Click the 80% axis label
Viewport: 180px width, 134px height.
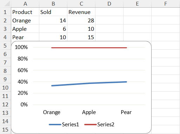(23, 59)
